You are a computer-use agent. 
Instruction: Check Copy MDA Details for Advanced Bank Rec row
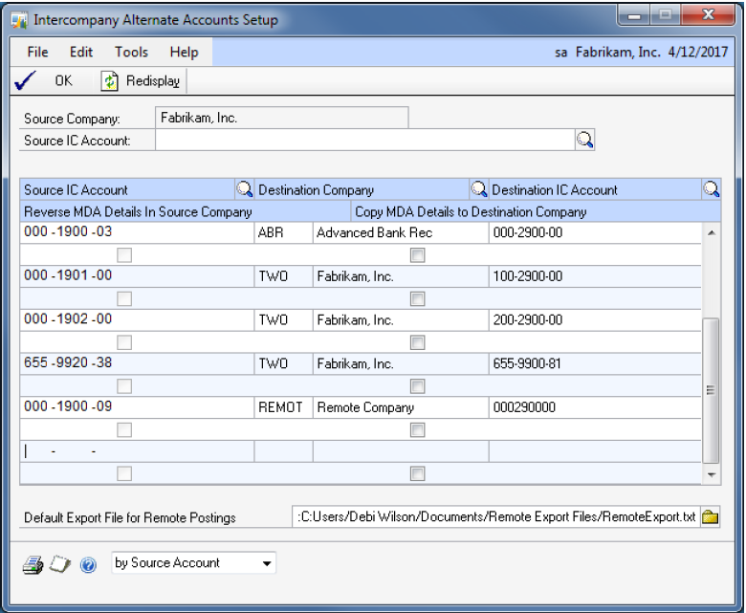tap(417, 255)
